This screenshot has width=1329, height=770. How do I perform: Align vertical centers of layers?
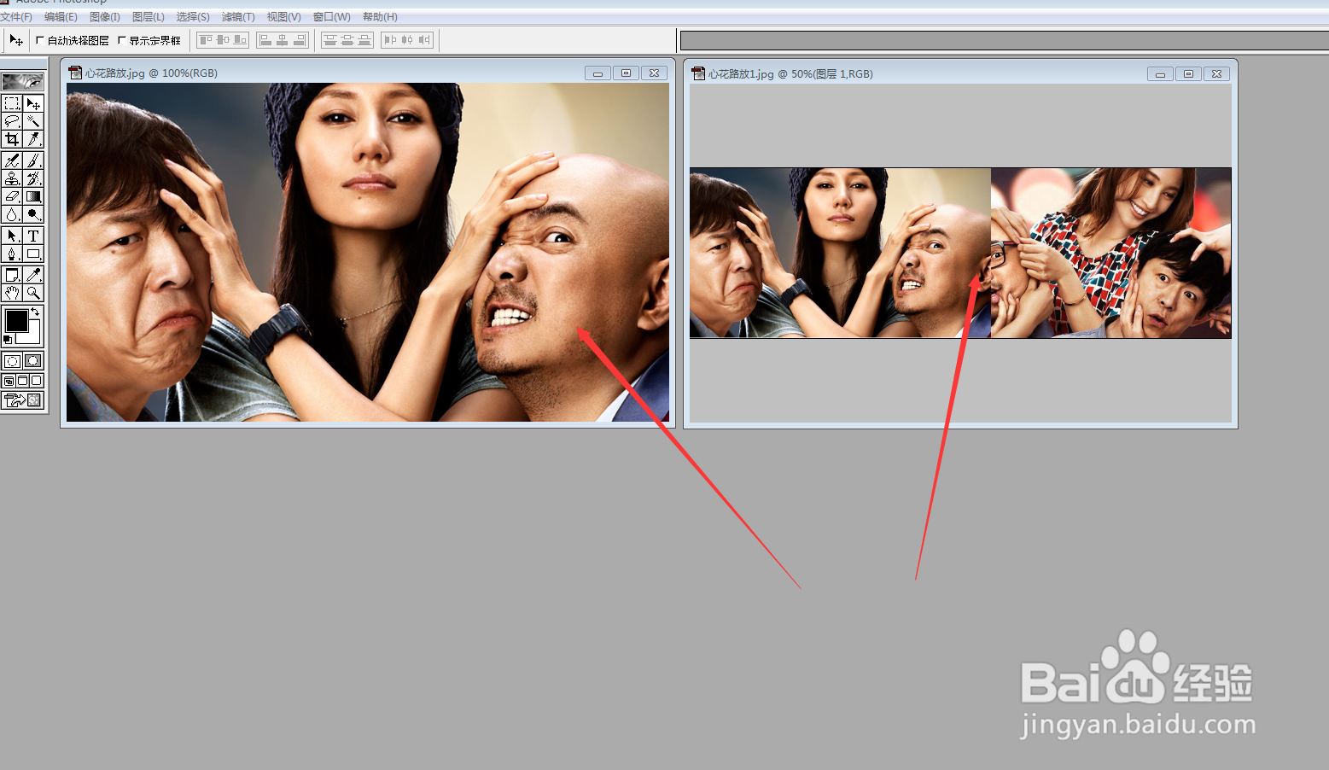tap(223, 40)
